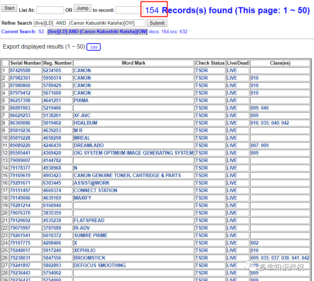314x281 pixels.
Task: Open registration number 6234105
Action: tap(52, 70)
